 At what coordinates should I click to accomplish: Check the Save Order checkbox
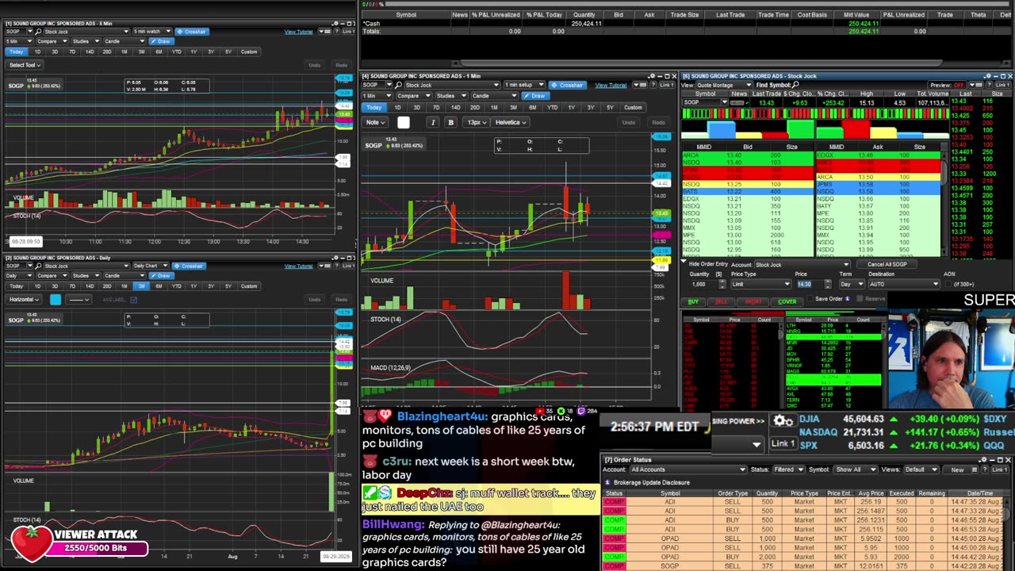click(x=810, y=299)
